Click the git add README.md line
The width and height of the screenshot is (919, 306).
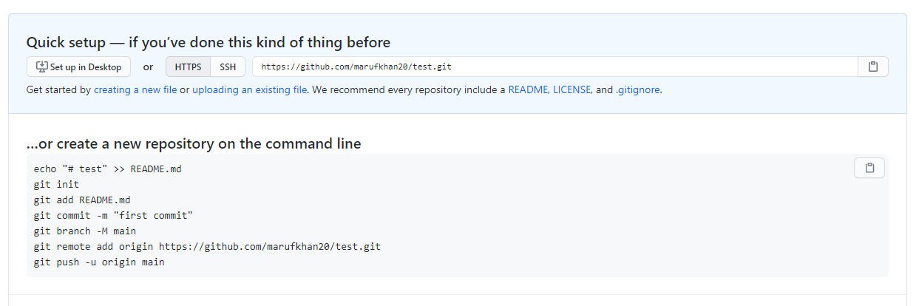pyautogui.click(x=81, y=200)
